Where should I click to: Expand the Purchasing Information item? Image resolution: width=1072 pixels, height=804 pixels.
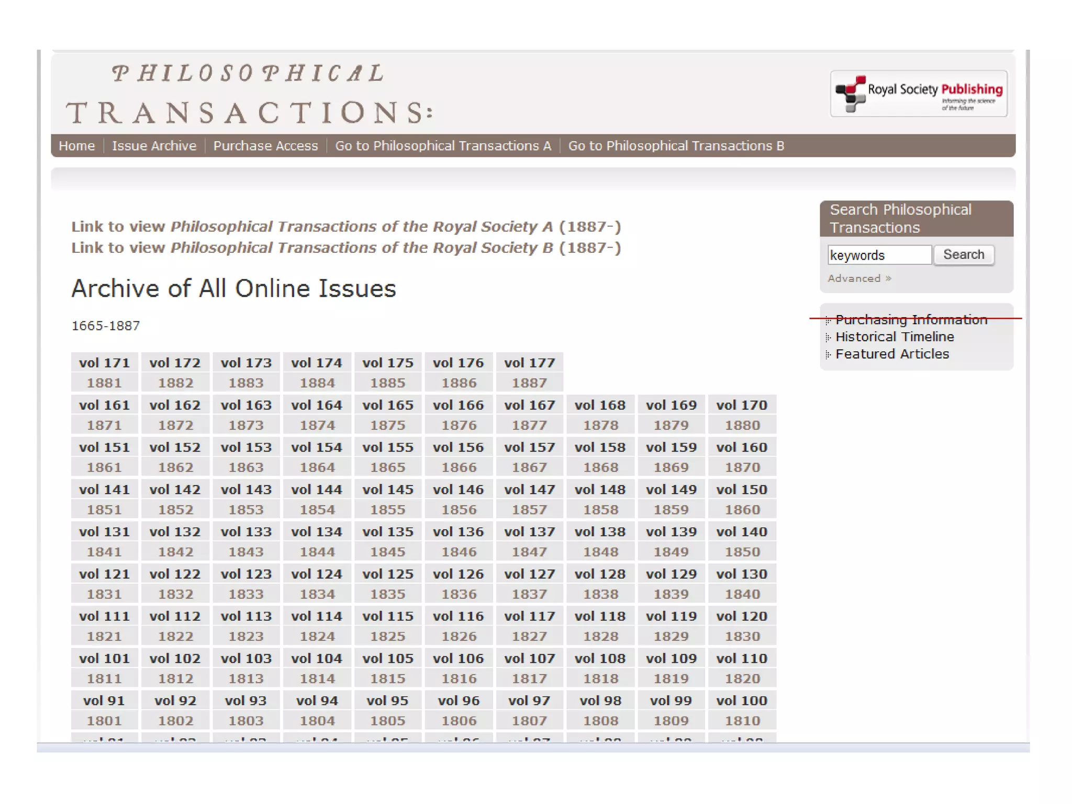[911, 320]
